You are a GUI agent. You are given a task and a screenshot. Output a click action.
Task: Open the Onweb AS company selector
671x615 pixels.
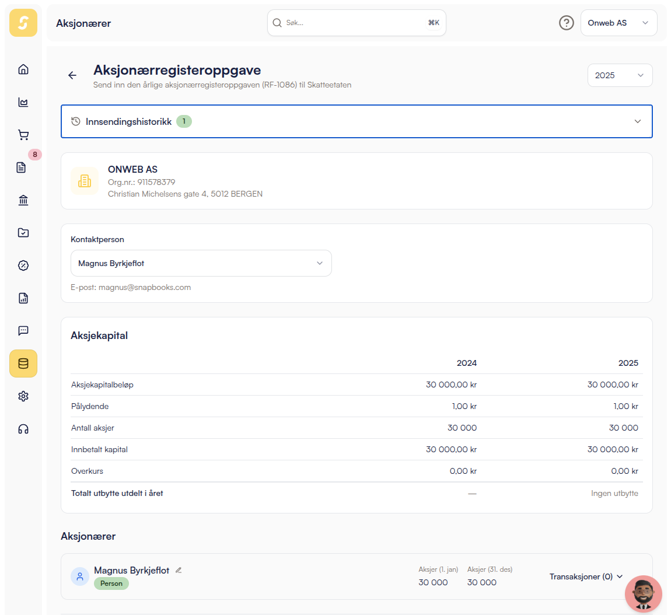[618, 23]
